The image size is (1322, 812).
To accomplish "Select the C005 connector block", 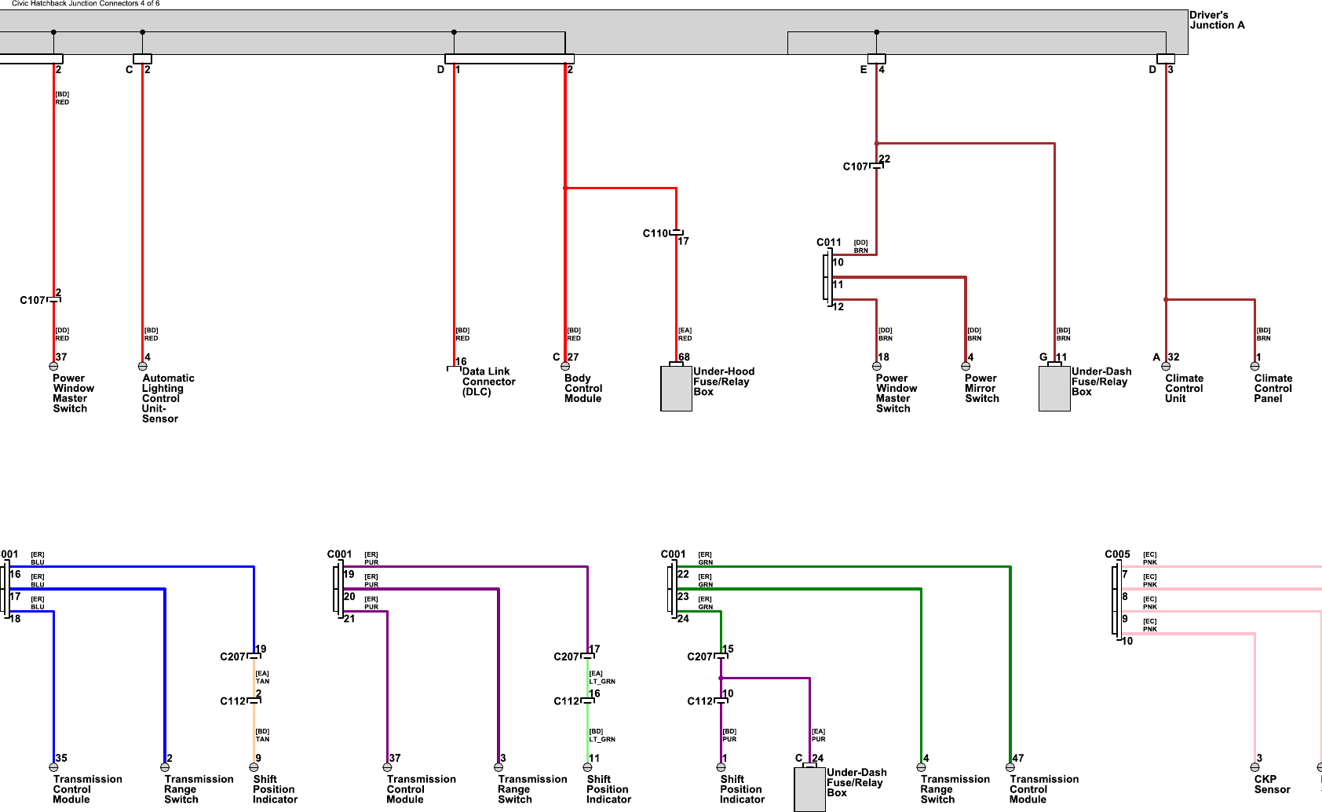I will click(1116, 600).
